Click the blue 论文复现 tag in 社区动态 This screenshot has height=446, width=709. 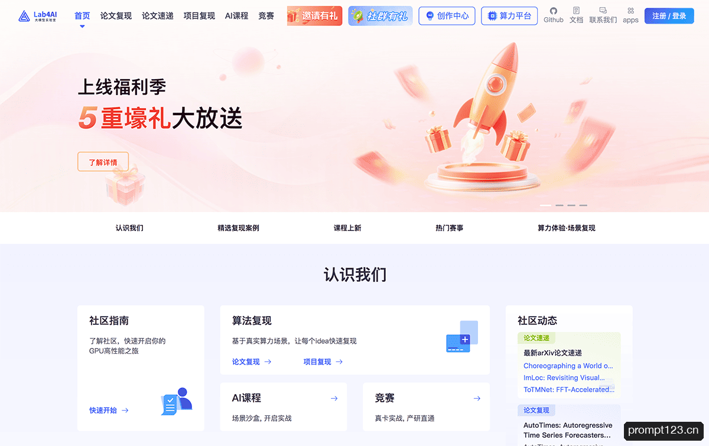[536, 410]
